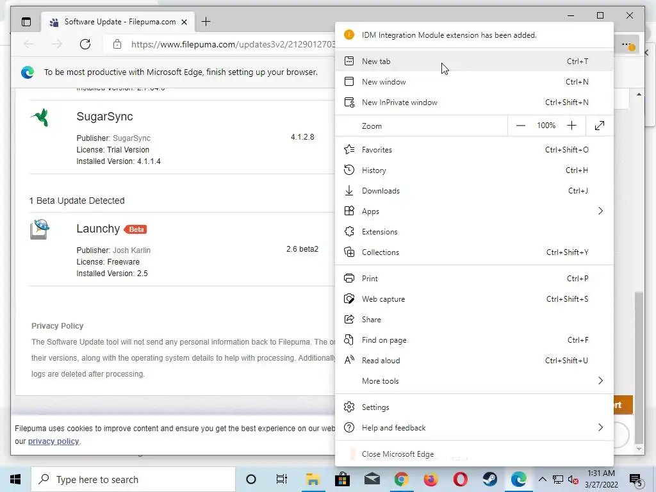Click the 100% zoom level value
656x492 pixels.
tap(546, 126)
